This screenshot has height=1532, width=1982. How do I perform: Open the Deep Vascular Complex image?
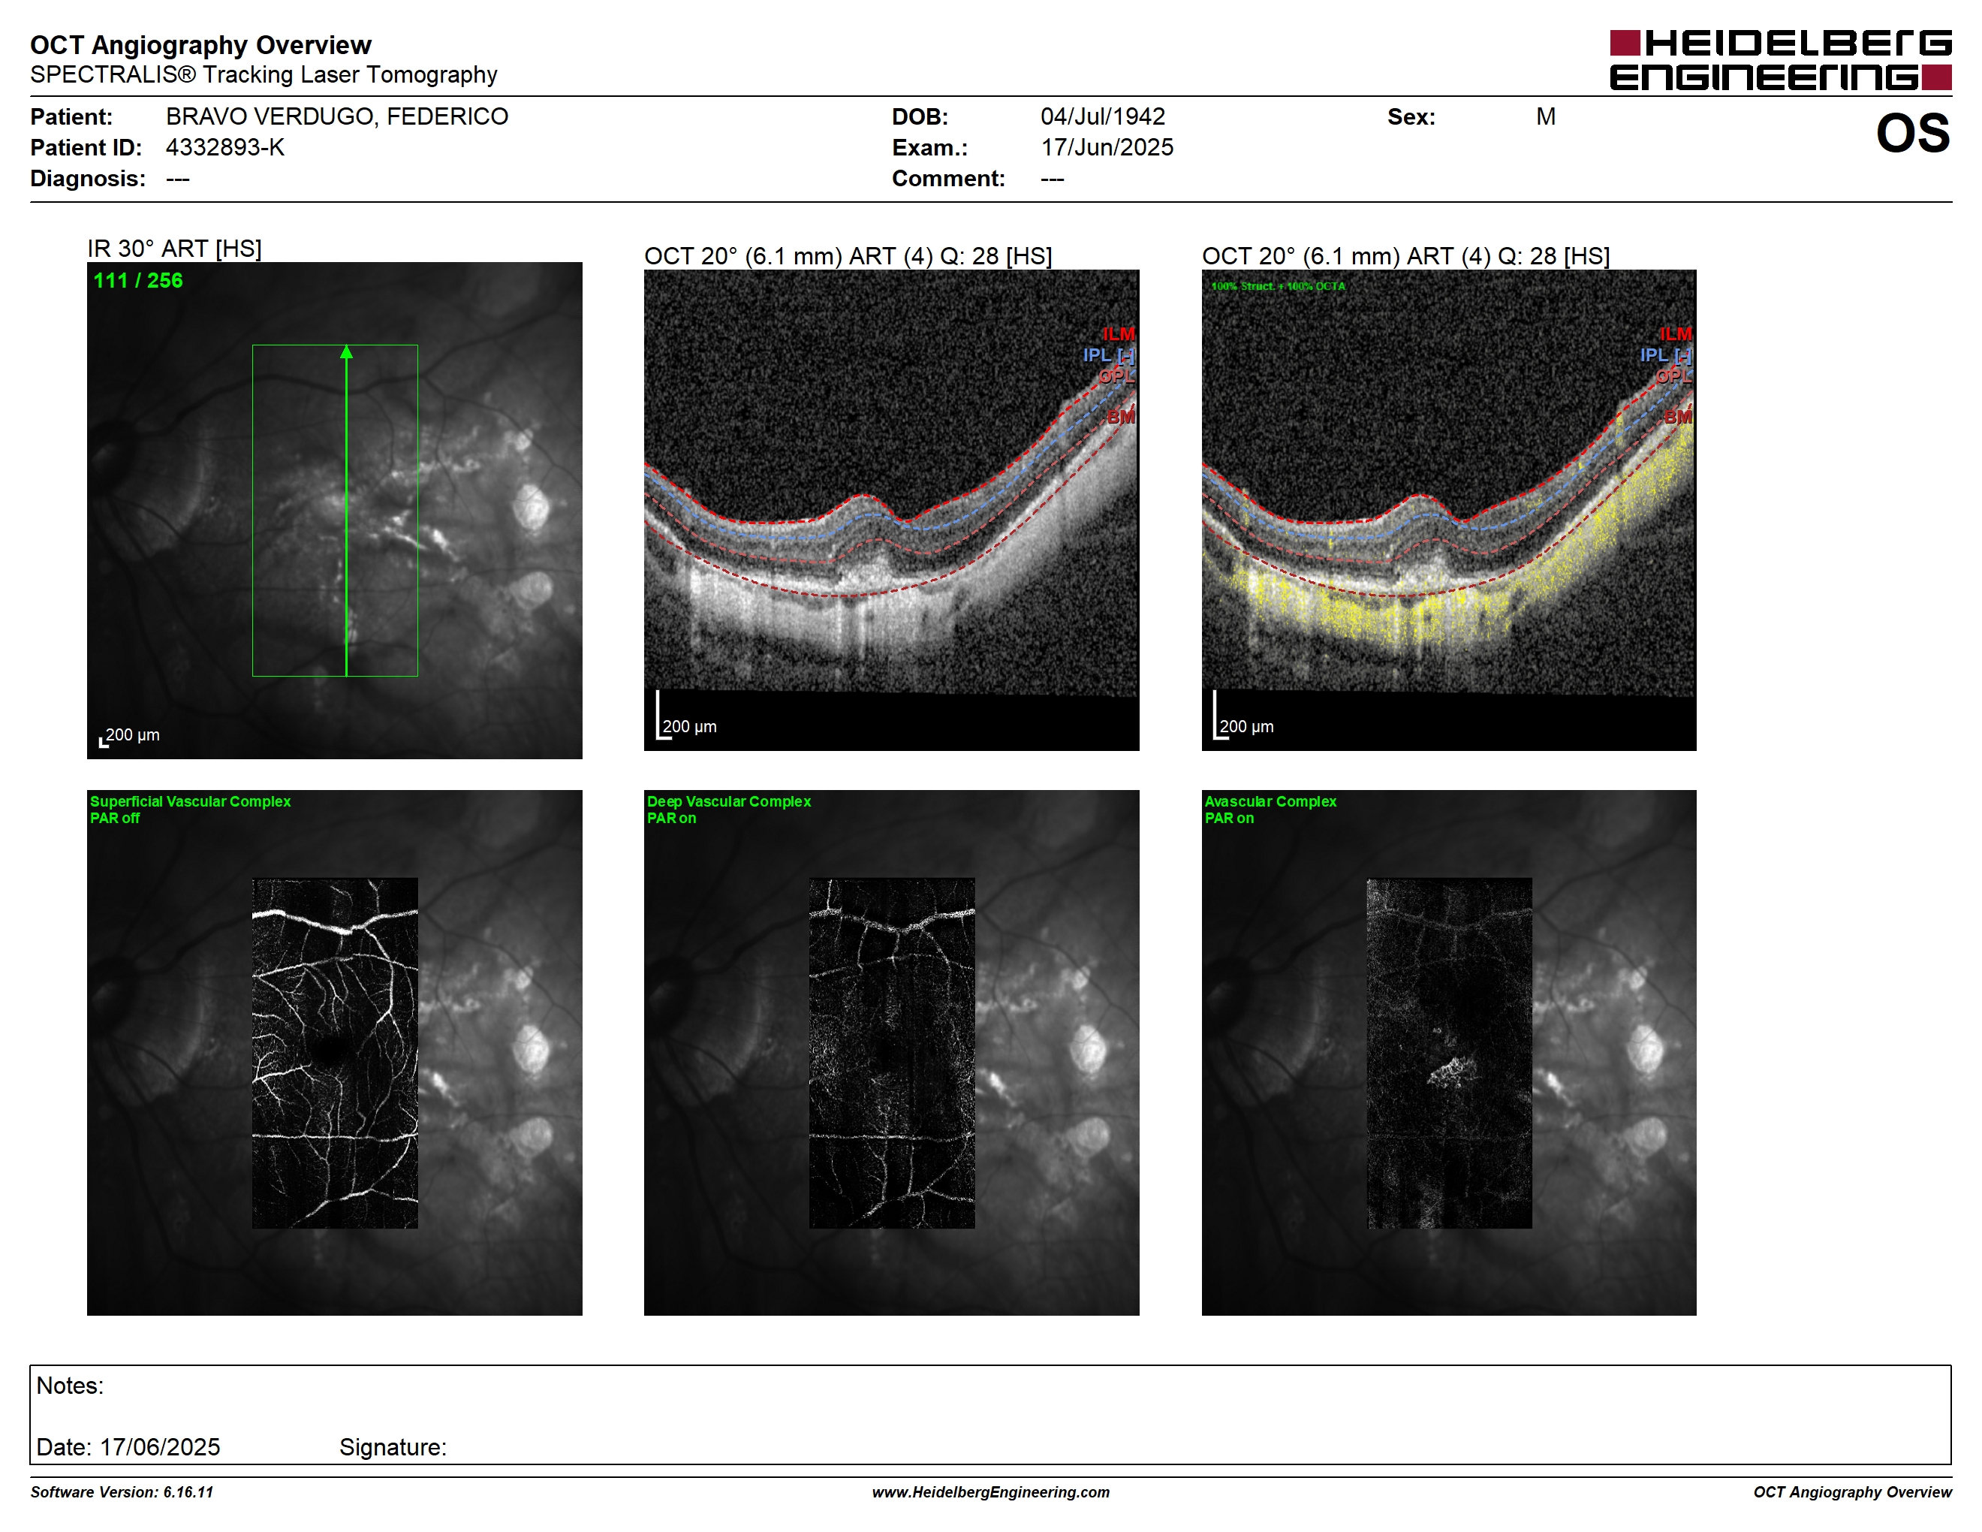[891, 1053]
